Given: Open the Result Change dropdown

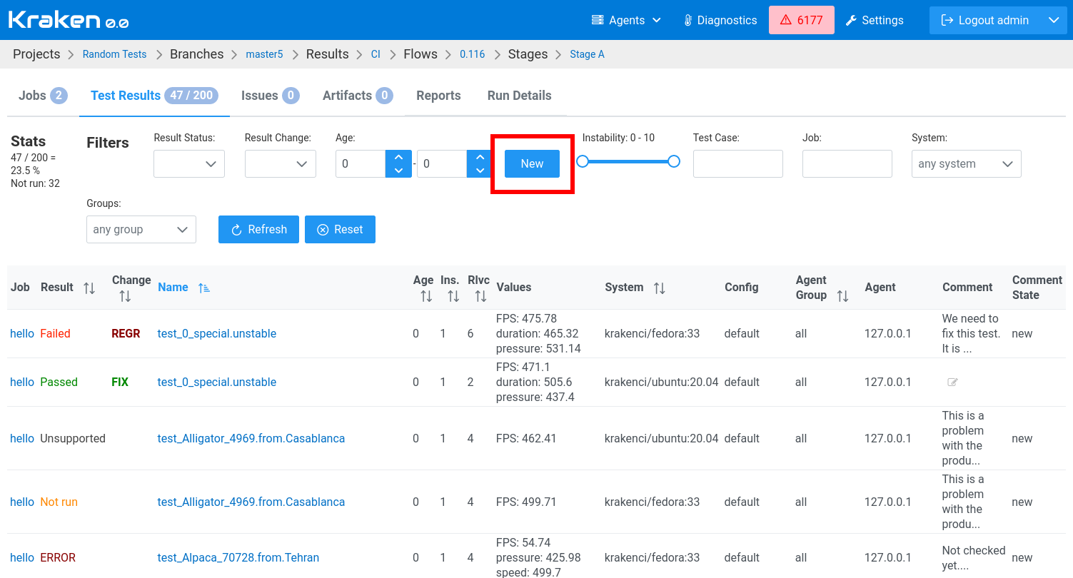Looking at the screenshot, I should tap(281, 163).
